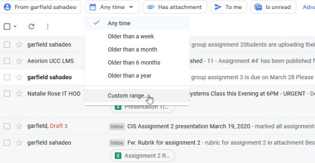The width and height of the screenshot is (315, 163).
Task: Toggle the Is unread filter chip
Action: pyautogui.click(x=273, y=7)
